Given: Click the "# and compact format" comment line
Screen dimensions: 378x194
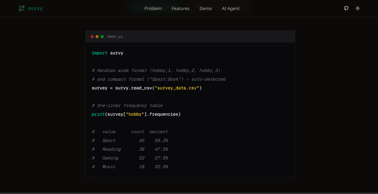Looking at the screenshot, I should coord(159,79).
